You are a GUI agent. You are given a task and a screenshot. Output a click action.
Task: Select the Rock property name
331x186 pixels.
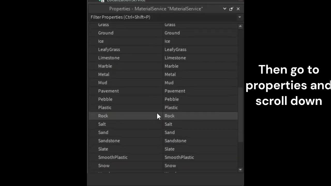(103, 116)
